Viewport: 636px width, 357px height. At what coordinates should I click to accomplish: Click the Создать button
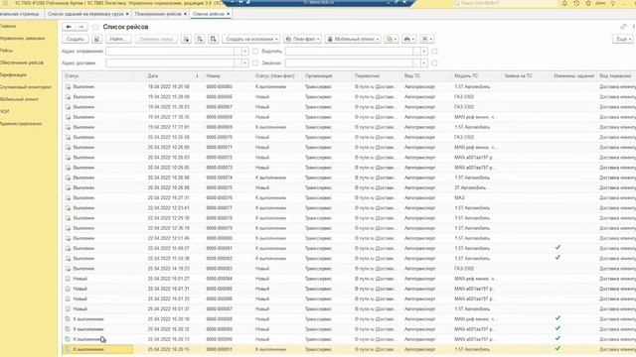tap(76, 39)
